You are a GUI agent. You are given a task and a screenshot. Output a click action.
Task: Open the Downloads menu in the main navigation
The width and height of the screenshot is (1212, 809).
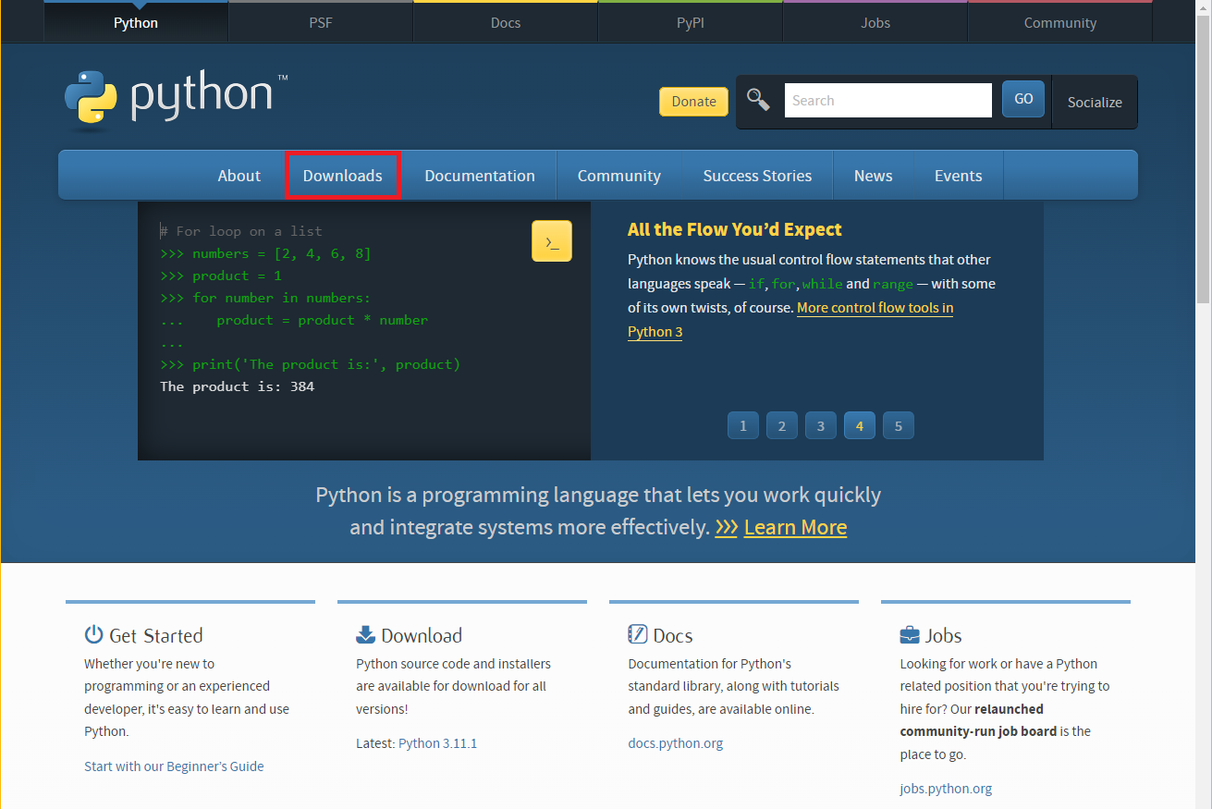tap(342, 176)
